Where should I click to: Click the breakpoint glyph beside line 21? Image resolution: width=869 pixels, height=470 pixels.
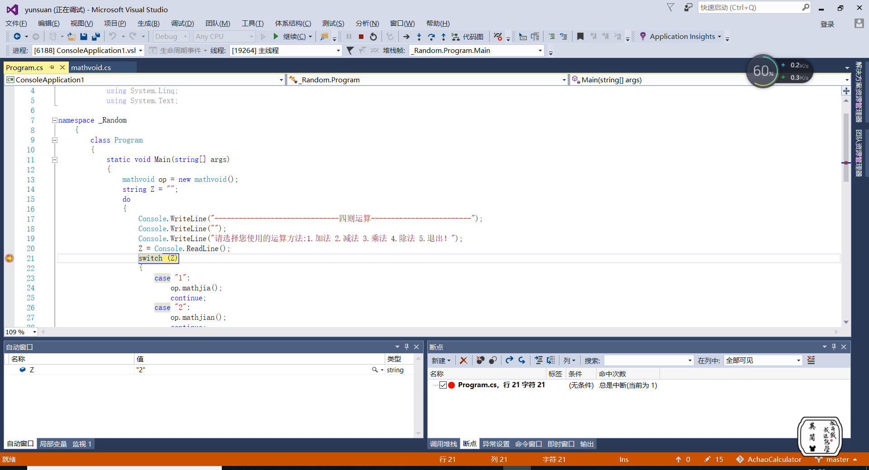9,258
